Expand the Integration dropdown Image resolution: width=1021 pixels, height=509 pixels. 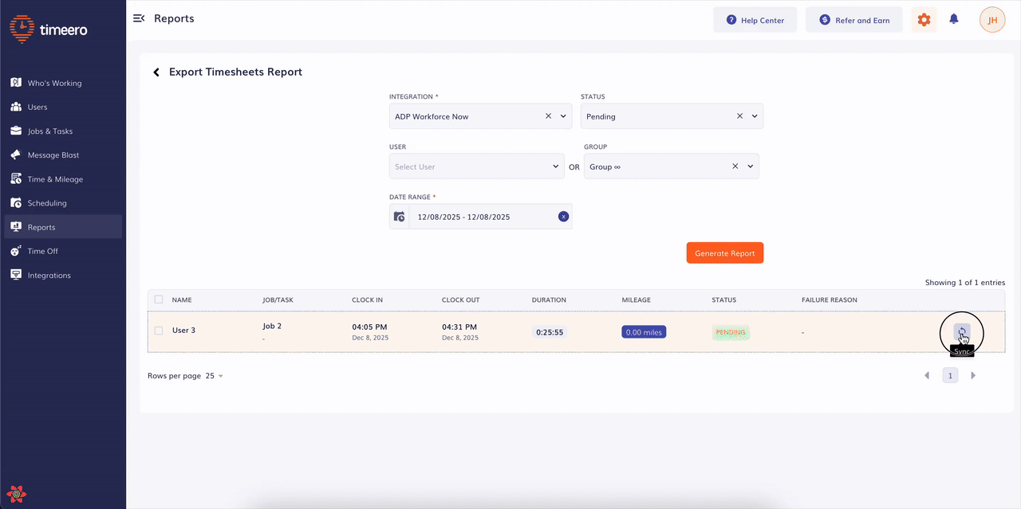click(563, 116)
